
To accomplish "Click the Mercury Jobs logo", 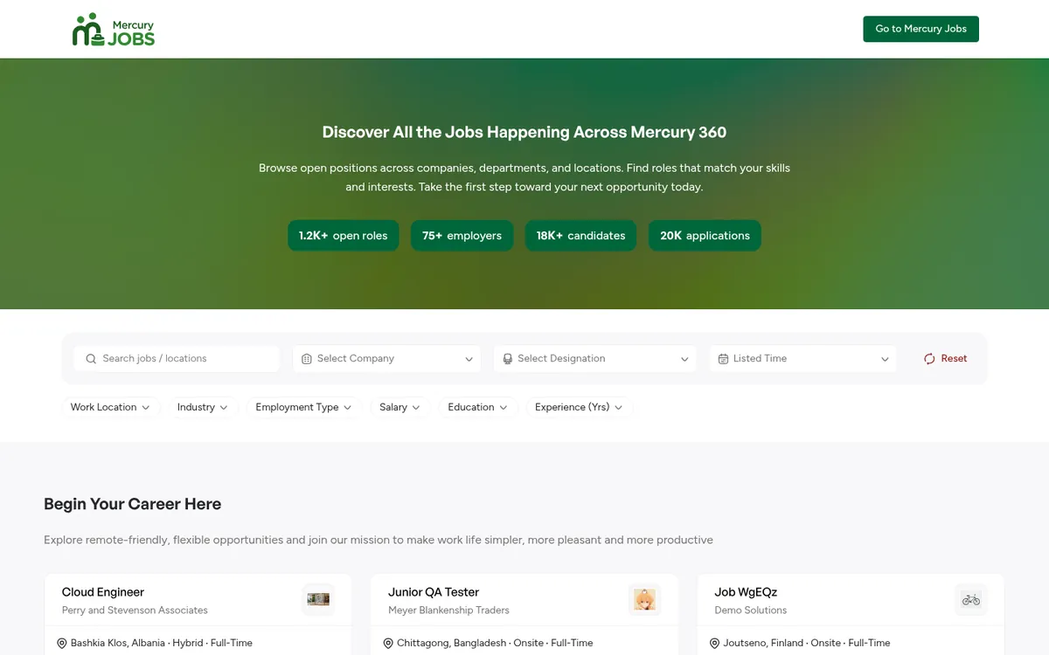I will (x=114, y=30).
